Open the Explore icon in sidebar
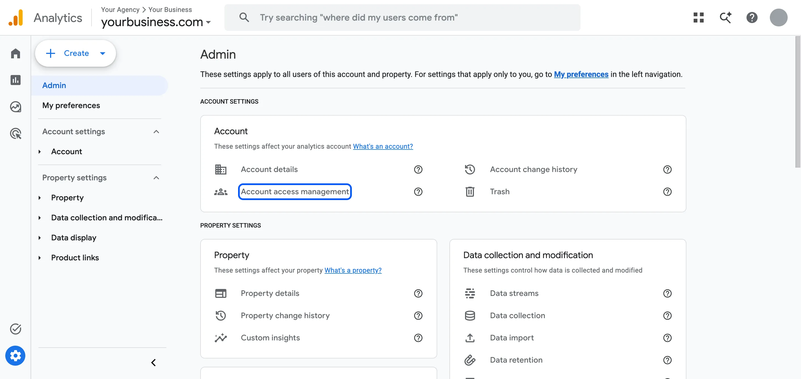This screenshot has width=801, height=379. 16,107
